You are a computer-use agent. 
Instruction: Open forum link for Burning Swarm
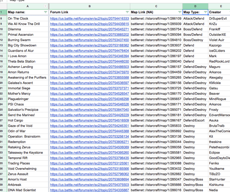(x=89, y=40)
